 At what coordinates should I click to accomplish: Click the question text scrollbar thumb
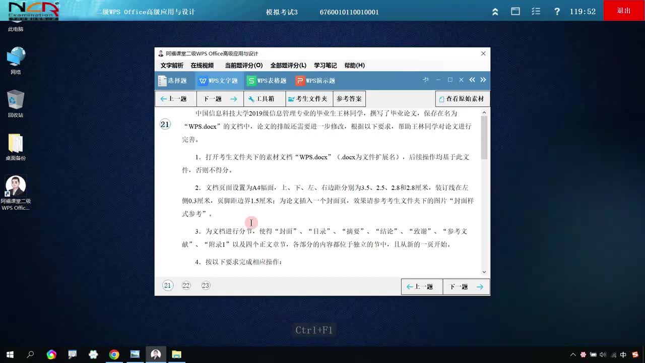coord(484,138)
